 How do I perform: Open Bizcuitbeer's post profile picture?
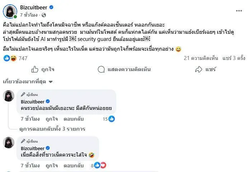(10, 11)
